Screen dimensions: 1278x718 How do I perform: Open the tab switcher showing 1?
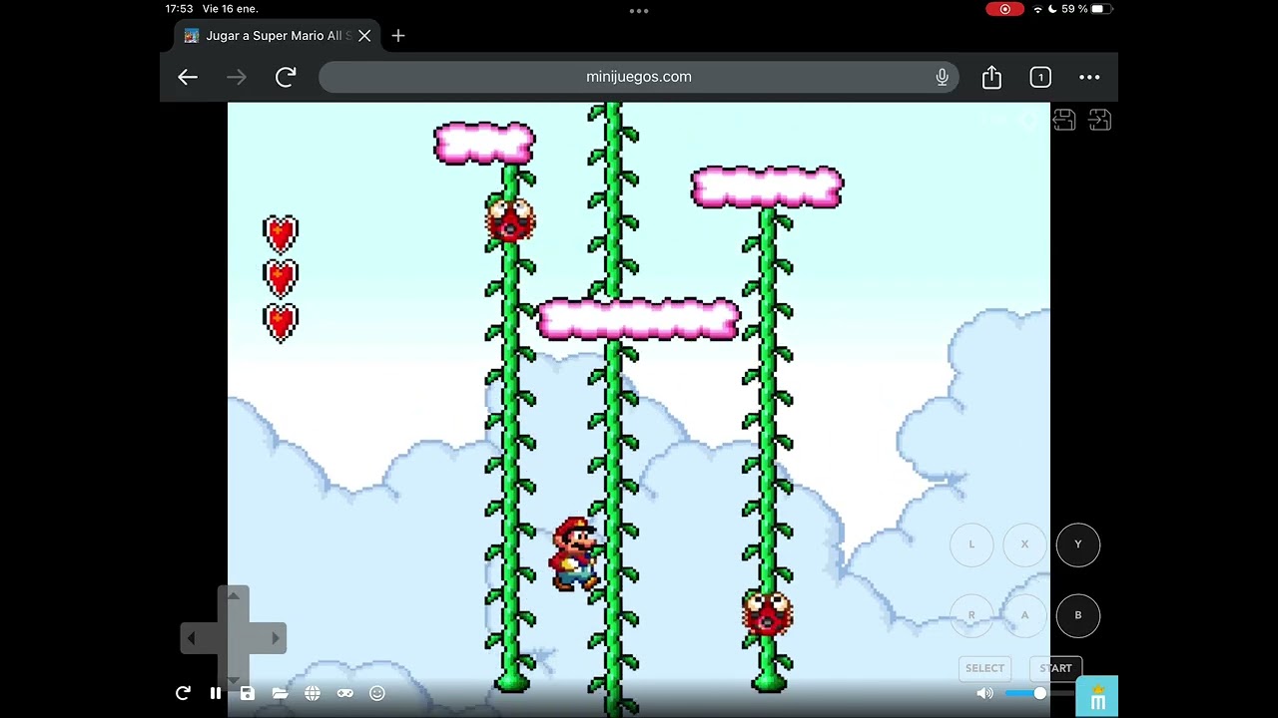point(1040,77)
